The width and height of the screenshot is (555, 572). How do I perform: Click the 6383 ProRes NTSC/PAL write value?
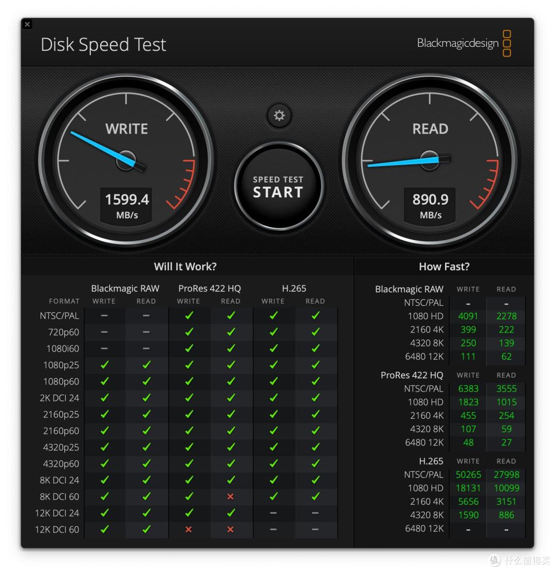[468, 389]
